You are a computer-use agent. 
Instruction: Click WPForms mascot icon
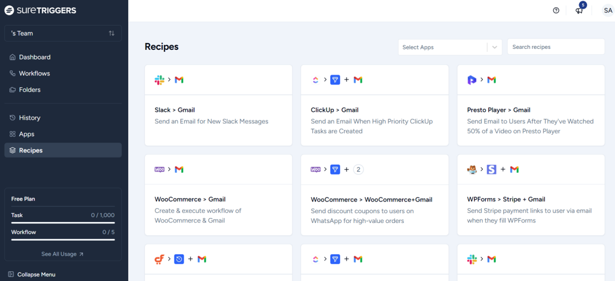[472, 170]
